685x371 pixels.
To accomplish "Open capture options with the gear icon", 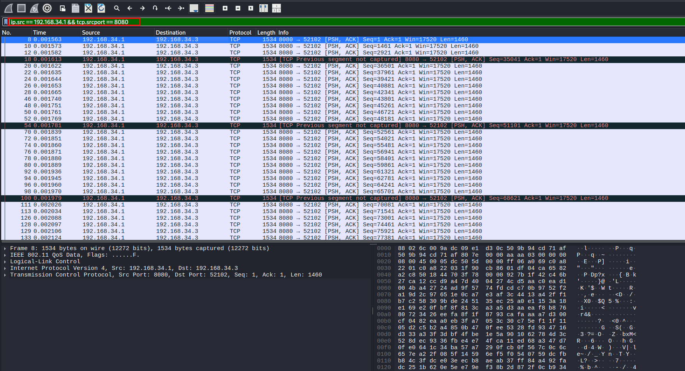I will point(47,8).
